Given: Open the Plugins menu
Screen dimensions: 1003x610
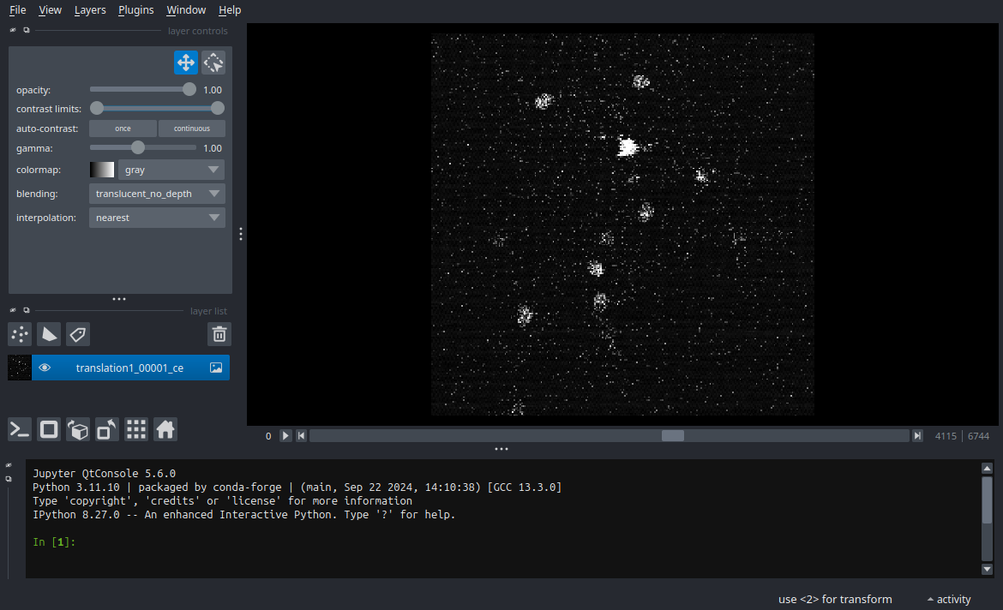Looking at the screenshot, I should 135,9.
